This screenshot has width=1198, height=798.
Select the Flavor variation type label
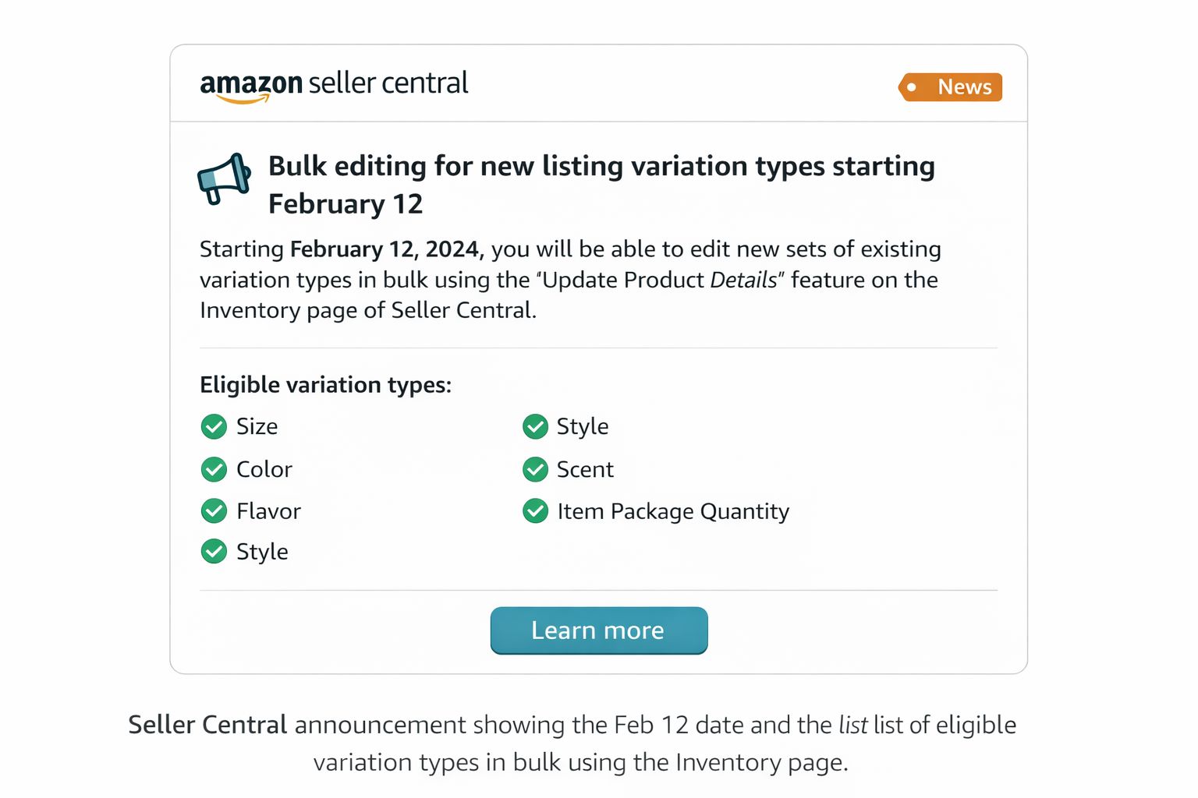click(x=268, y=511)
